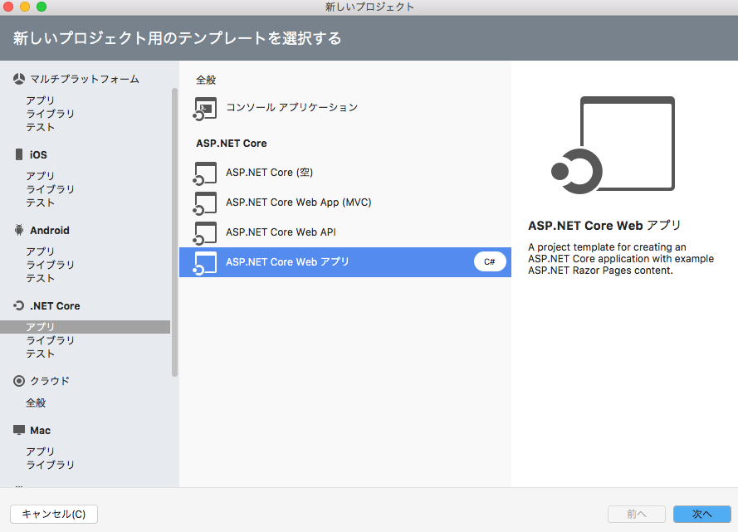Select 全般 under クラウド
Screen dimensions: 738x532
coord(36,403)
